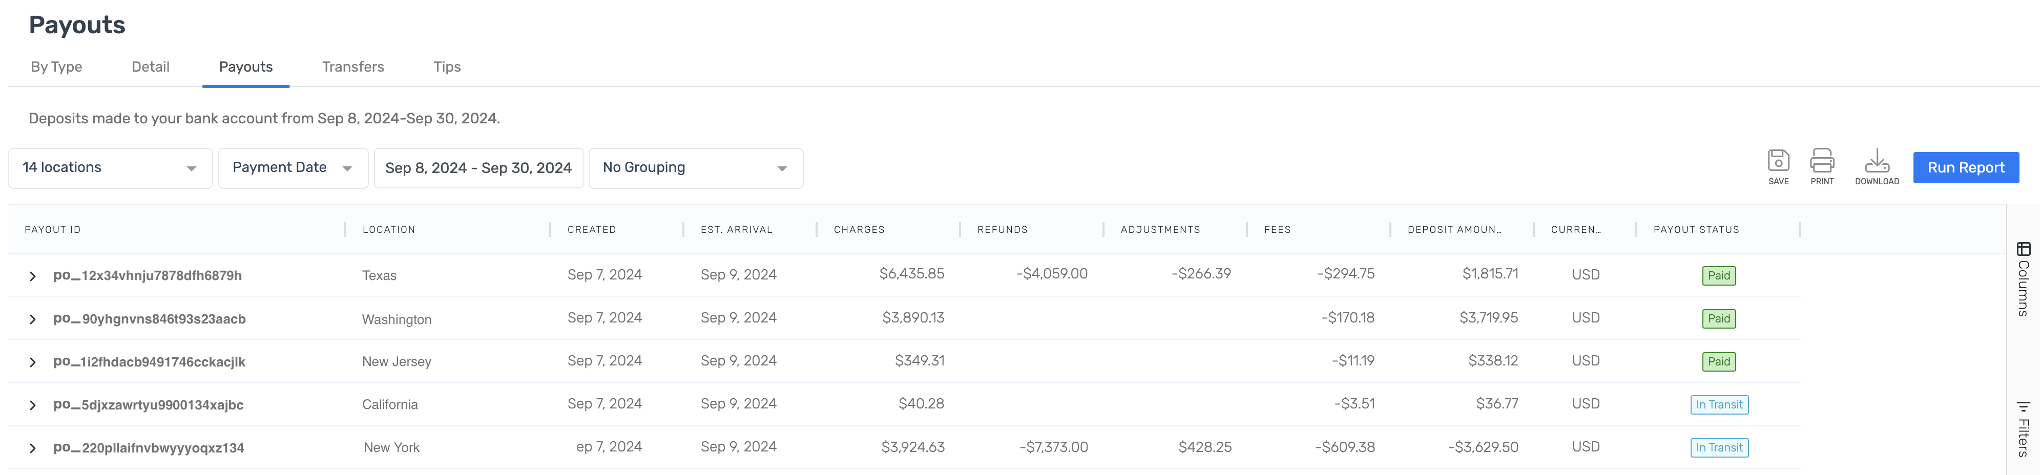Click the $1,815.71 deposit amount

point(1490,274)
